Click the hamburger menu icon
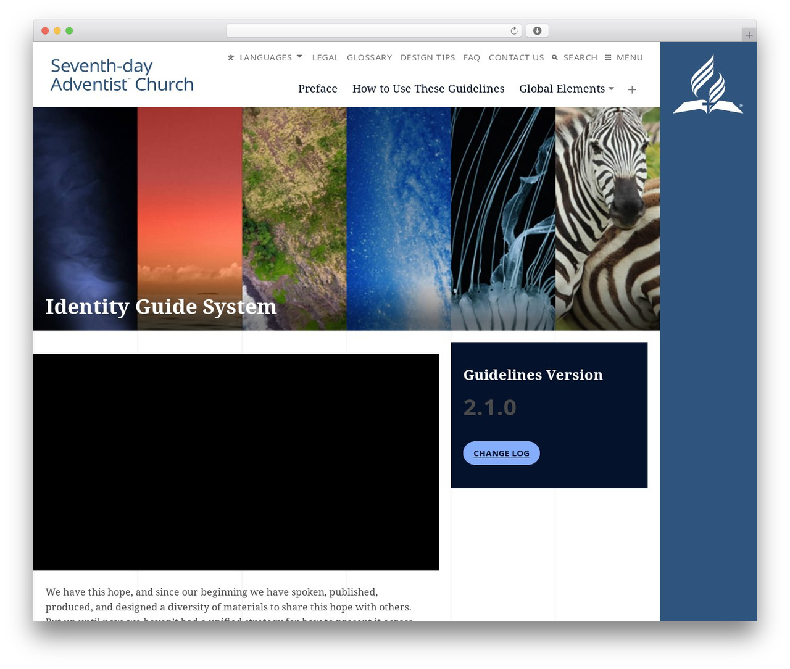 [608, 57]
